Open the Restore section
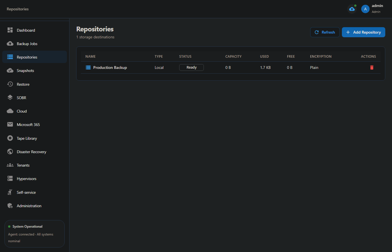 pos(34,84)
